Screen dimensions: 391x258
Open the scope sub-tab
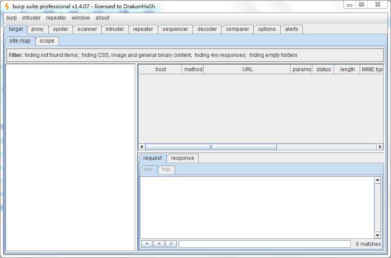pos(47,41)
